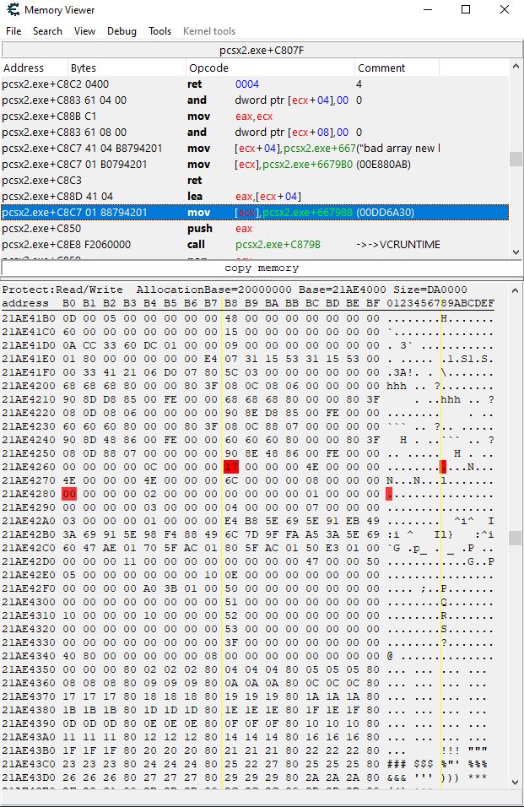
Task: Maximize the Memory Viewer window
Action: coord(466,10)
